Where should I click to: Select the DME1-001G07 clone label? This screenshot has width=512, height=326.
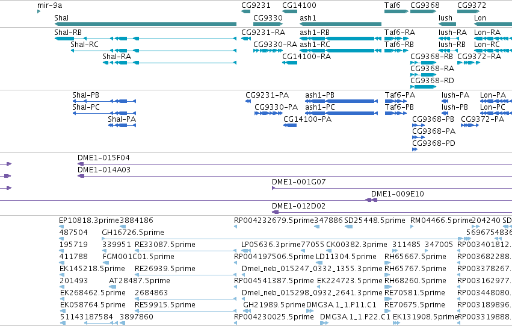[299, 182]
